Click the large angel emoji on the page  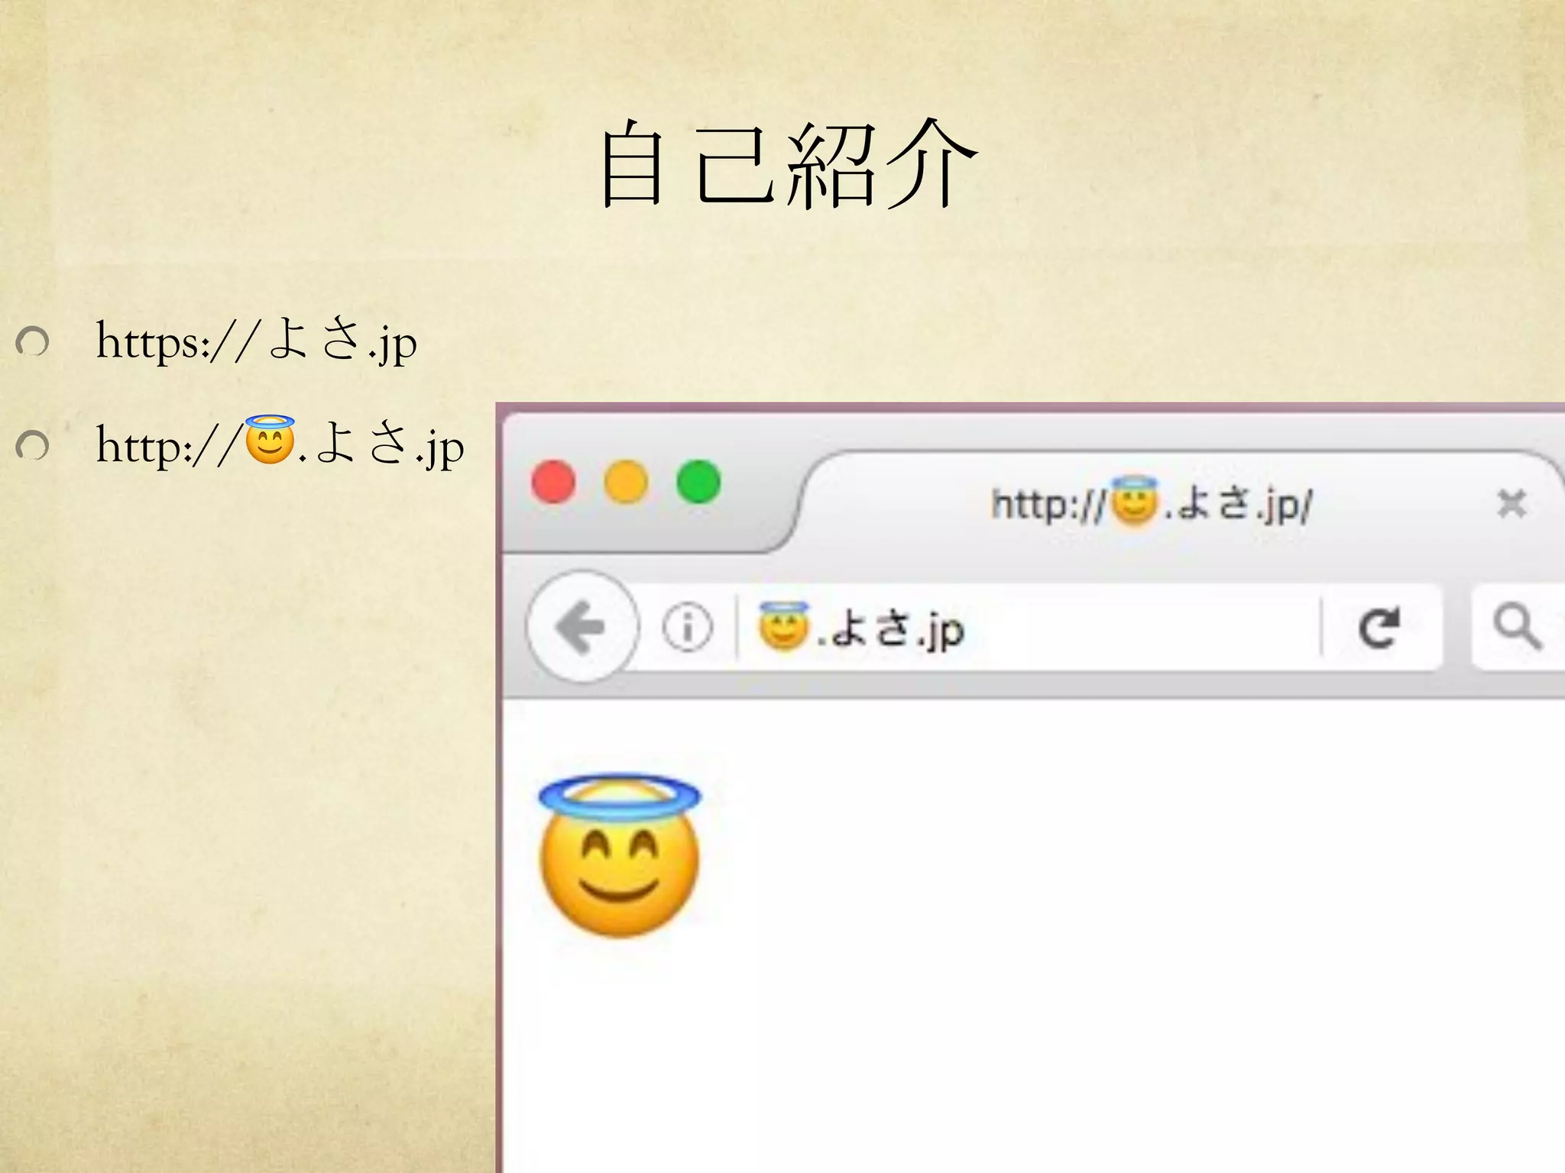point(620,855)
